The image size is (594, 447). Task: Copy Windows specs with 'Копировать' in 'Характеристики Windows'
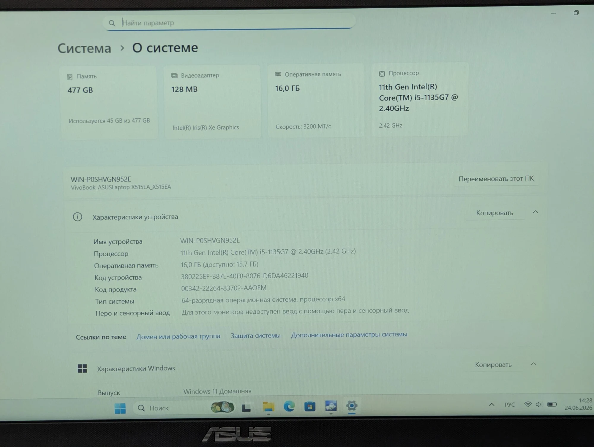point(493,364)
